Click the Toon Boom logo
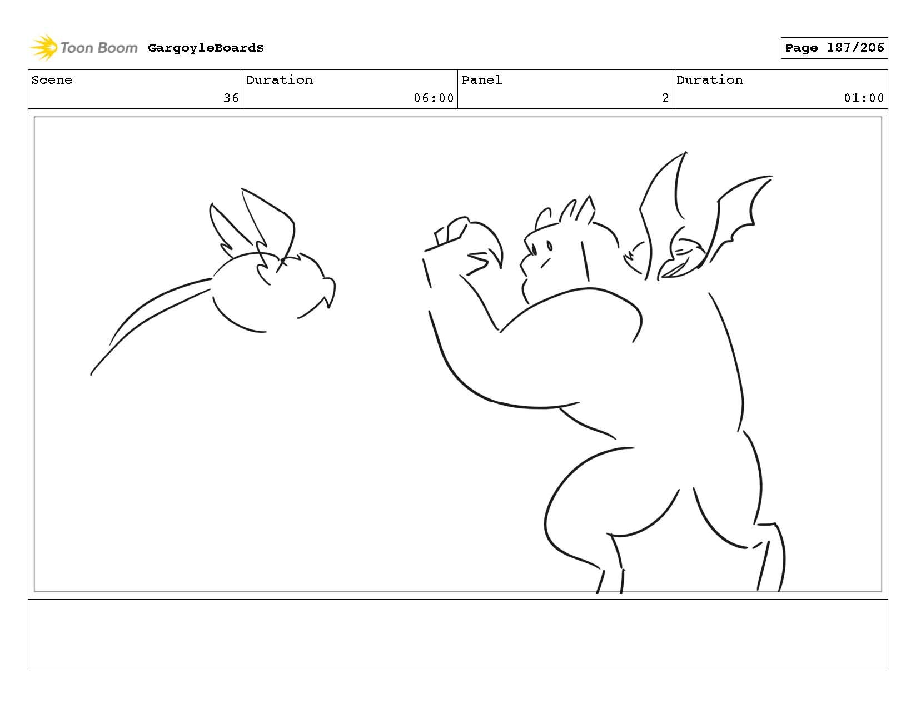 (x=83, y=48)
